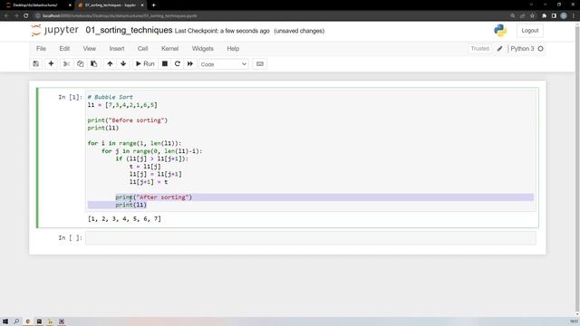
Task: Open the command palette keyboard icon
Action: pos(260,64)
